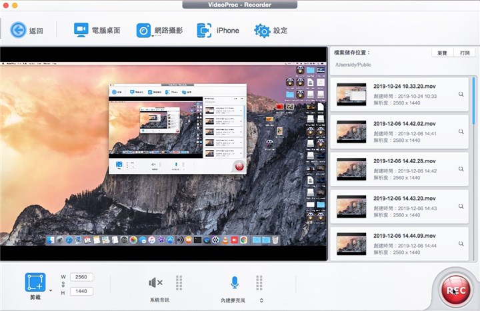The height and width of the screenshot is (311, 480).
Task: Open thumbnail of 2019-10-24 10.33.20.mov
Action: [351, 95]
